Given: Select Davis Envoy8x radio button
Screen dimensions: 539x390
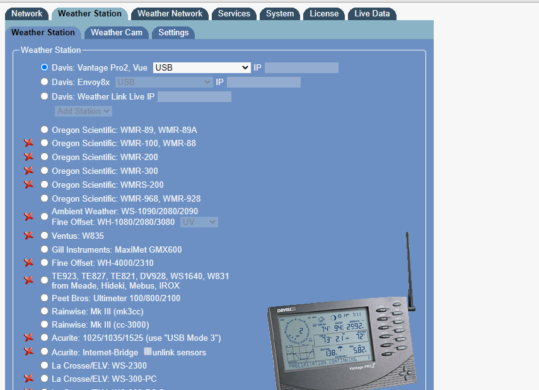Looking at the screenshot, I should pos(44,81).
